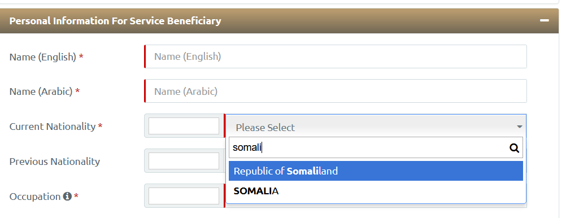This screenshot has width=579, height=218.
Task: Select Republic of Somaliland option
Action: tap(376, 171)
